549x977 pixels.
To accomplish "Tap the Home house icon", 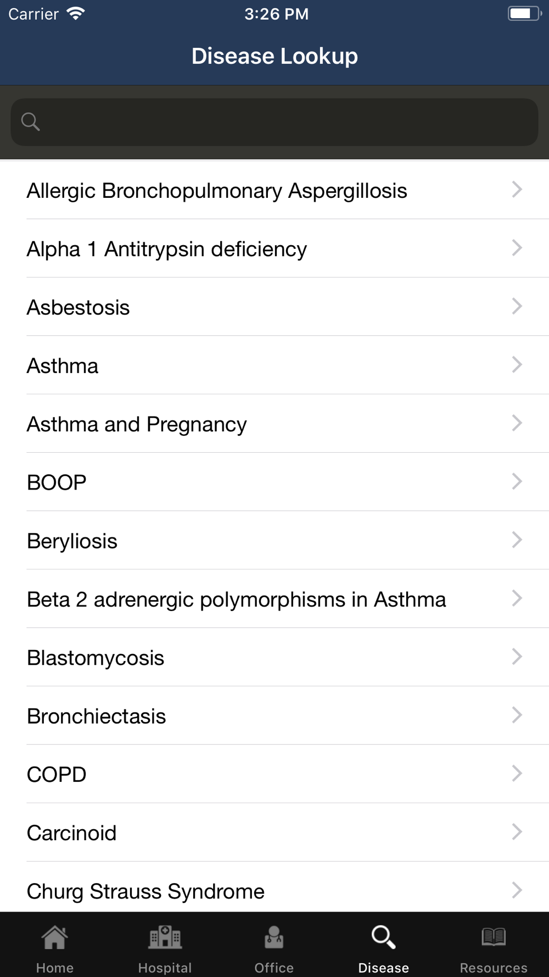I will tap(55, 937).
